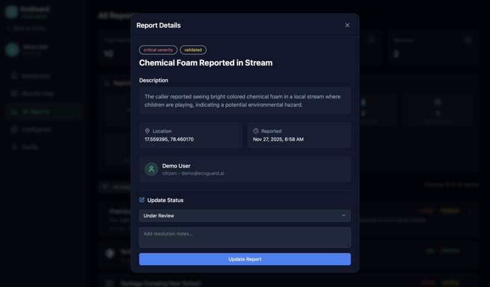Click the Location label

pyautogui.click(x=162, y=131)
